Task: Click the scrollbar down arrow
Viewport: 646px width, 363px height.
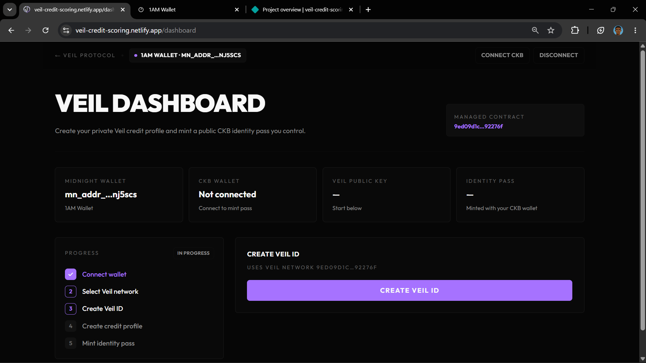Action: tap(643, 359)
